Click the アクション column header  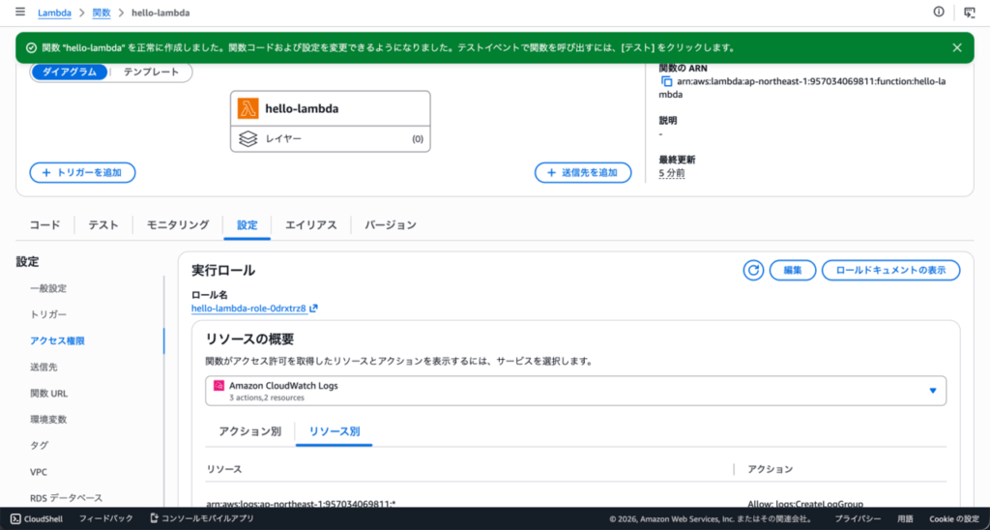[x=771, y=469]
